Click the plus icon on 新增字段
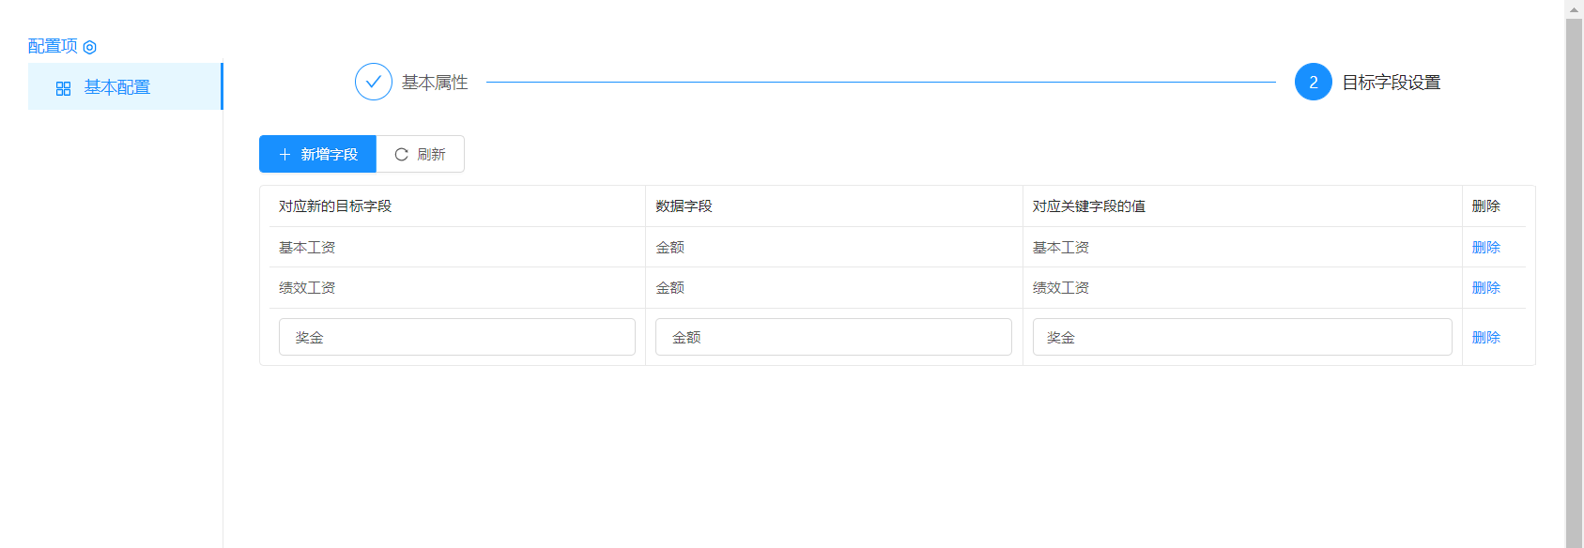The height and width of the screenshot is (548, 1584). click(x=285, y=155)
